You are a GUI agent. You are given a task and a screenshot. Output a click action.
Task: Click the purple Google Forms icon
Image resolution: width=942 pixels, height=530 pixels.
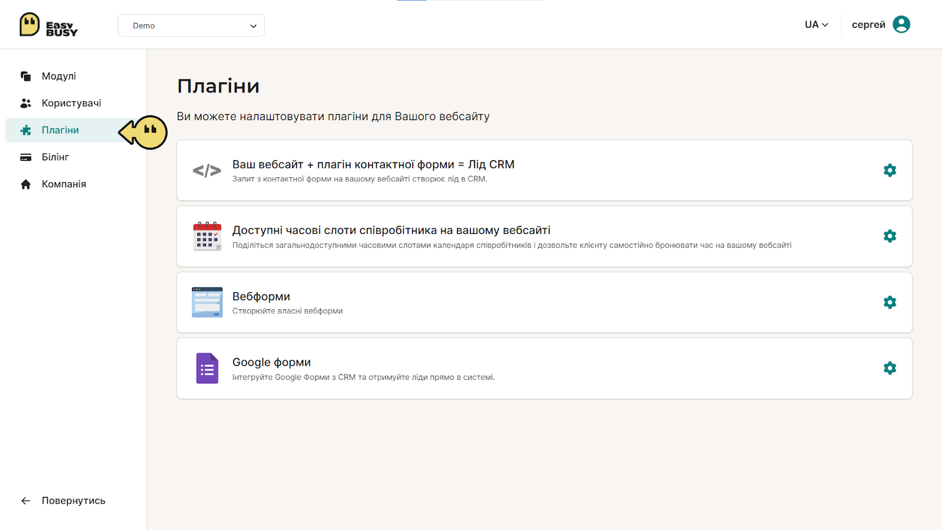coord(207,368)
